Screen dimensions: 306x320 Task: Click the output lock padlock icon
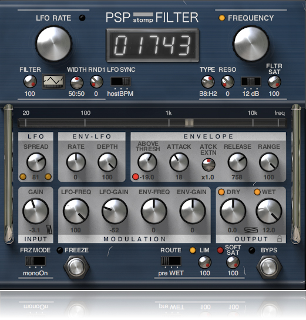[x=280, y=239]
